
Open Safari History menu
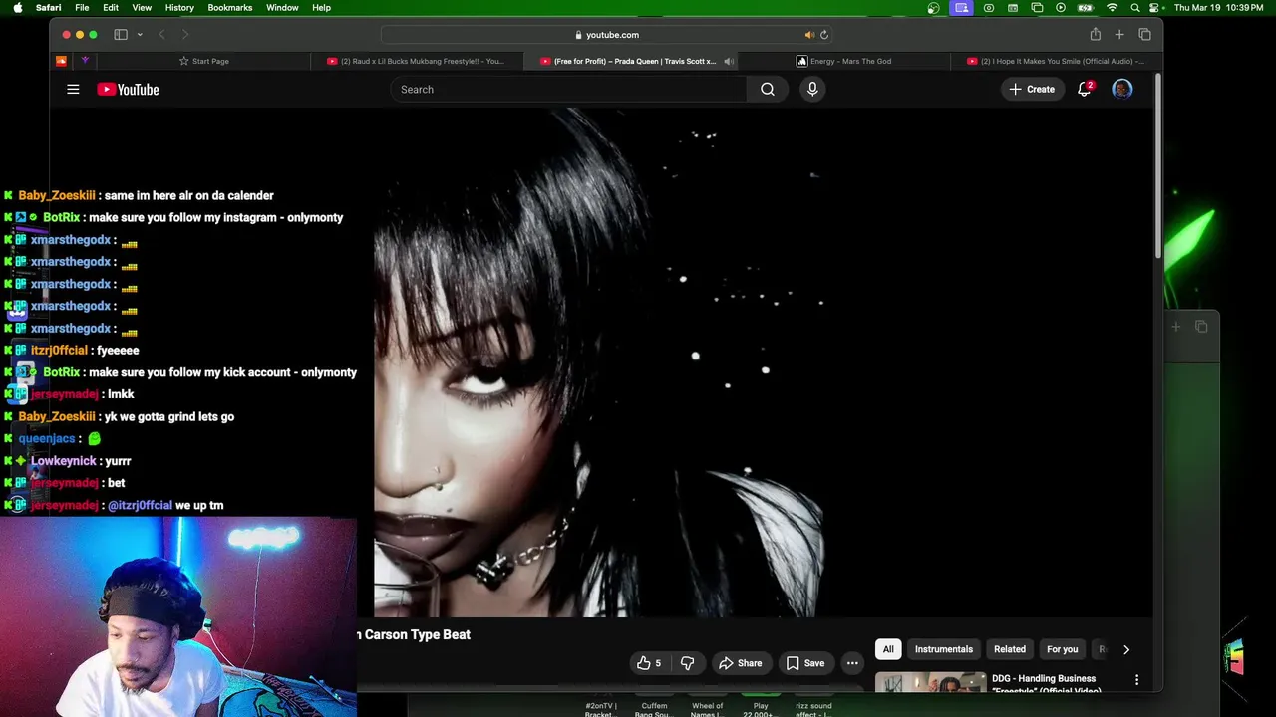click(x=179, y=8)
